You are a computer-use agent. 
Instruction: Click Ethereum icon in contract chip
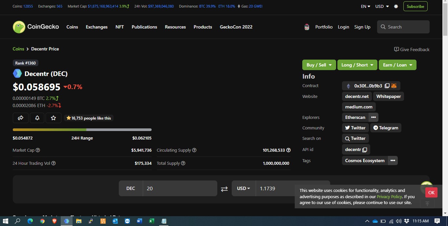pos(348,86)
